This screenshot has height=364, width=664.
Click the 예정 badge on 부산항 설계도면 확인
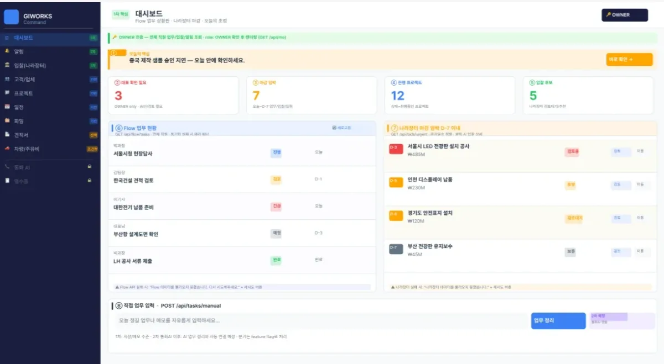tap(277, 233)
